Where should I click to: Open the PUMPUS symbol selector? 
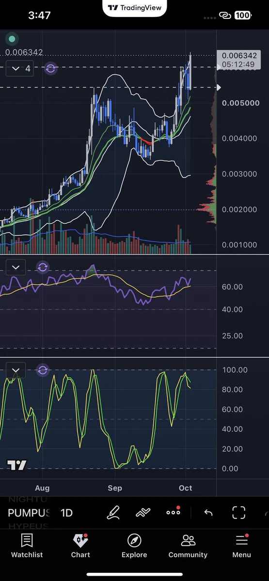29,513
